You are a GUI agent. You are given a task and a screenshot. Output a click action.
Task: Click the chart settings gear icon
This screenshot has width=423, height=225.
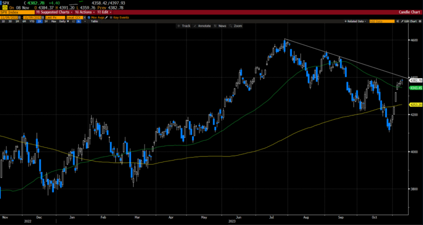click(419, 21)
